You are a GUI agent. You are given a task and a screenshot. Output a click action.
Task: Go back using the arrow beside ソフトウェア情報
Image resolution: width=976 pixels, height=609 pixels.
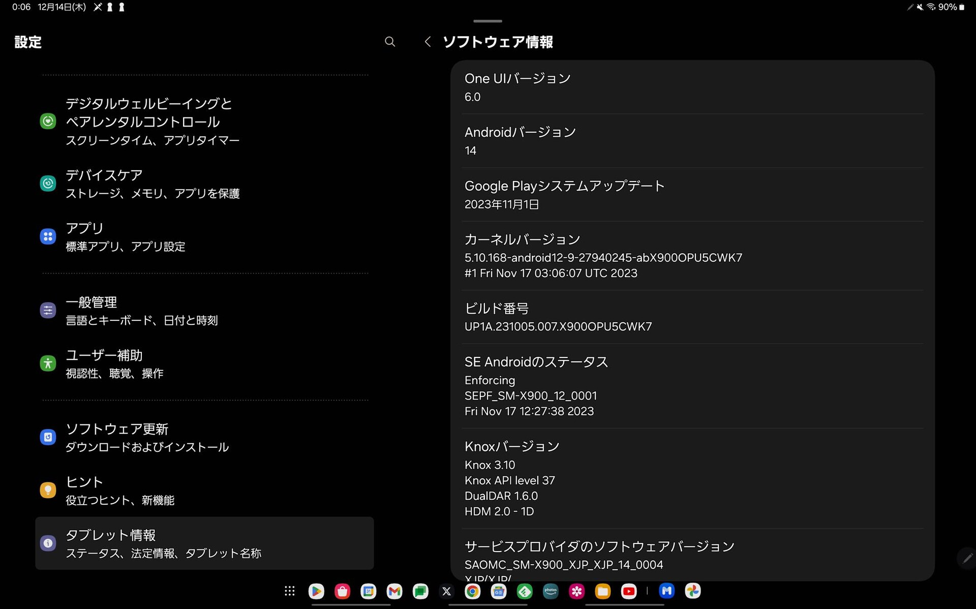(x=428, y=42)
